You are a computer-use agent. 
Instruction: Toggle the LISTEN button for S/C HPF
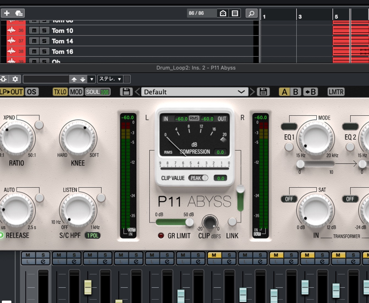point(101,198)
